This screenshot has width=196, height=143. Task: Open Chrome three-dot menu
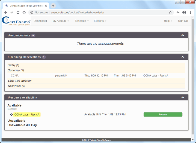click(x=190, y=13)
